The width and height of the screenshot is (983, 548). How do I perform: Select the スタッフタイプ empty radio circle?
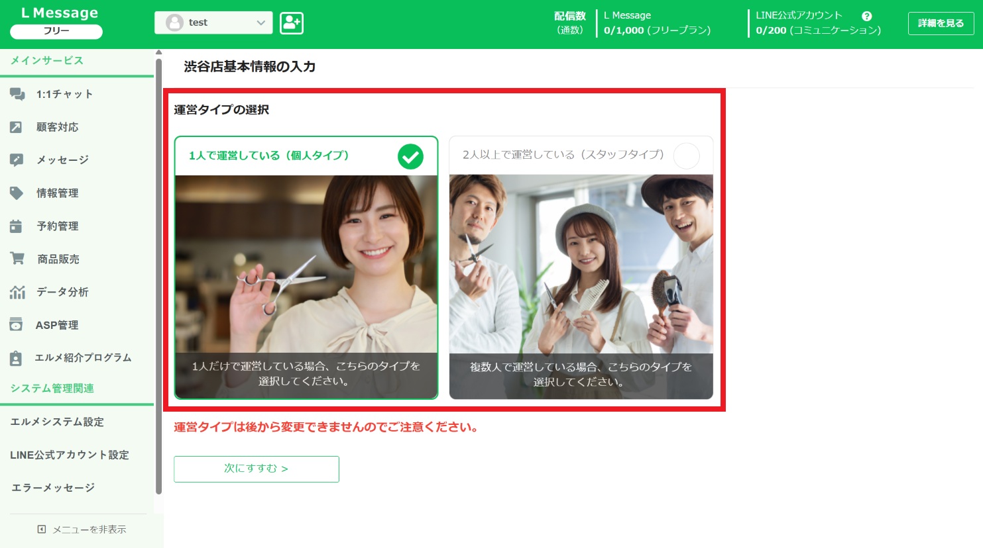click(686, 156)
